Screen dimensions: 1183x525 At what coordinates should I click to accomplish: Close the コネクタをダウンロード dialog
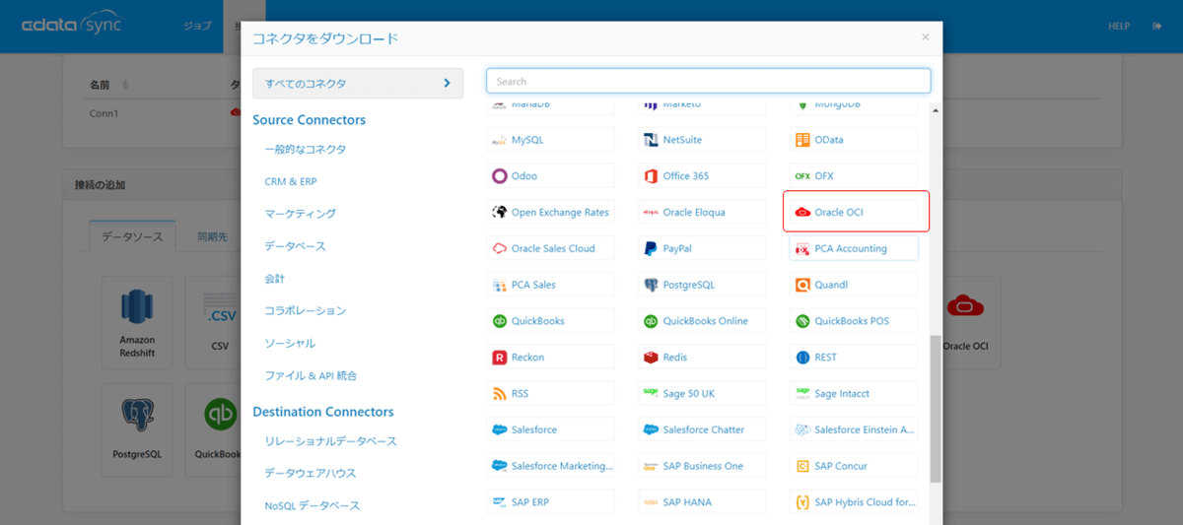click(925, 37)
